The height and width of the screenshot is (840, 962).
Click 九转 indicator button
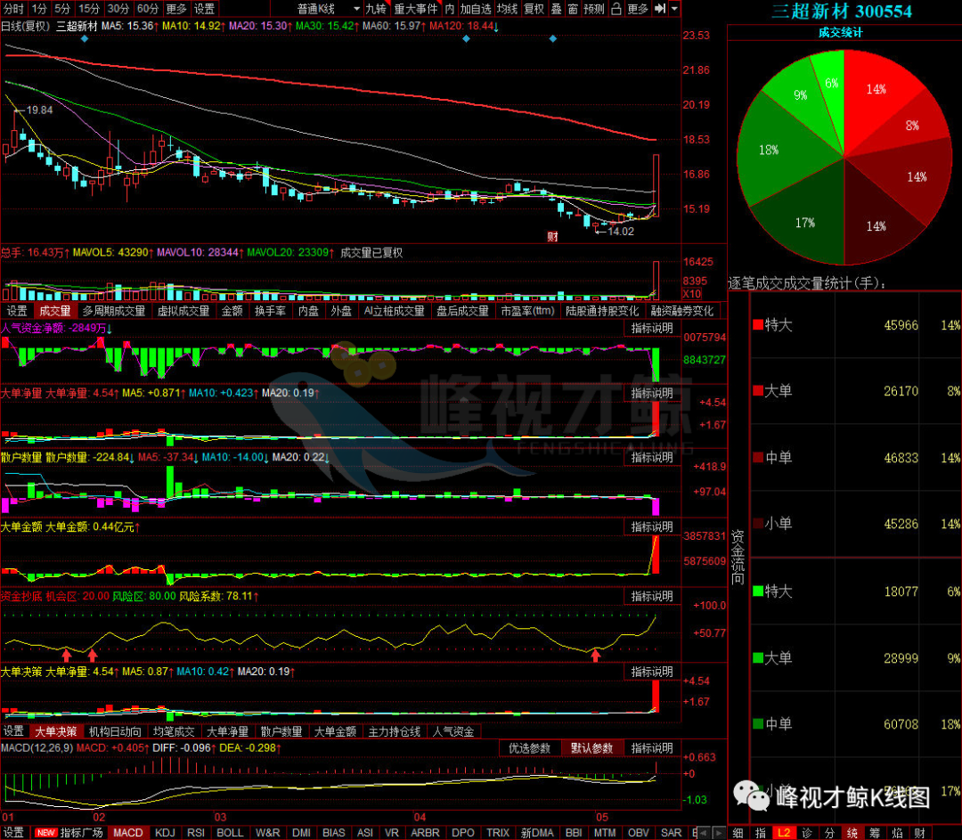(x=376, y=9)
